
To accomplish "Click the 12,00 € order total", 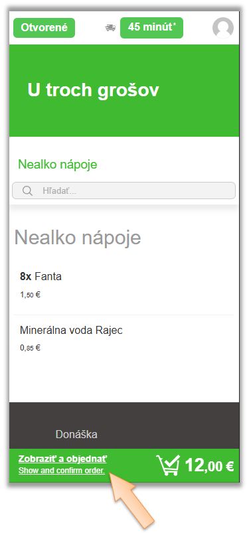I will (x=210, y=466).
